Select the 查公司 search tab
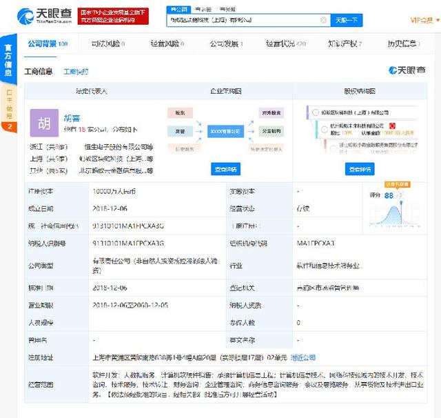The height and width of the screenshot is (418, 441). (178, 9)
